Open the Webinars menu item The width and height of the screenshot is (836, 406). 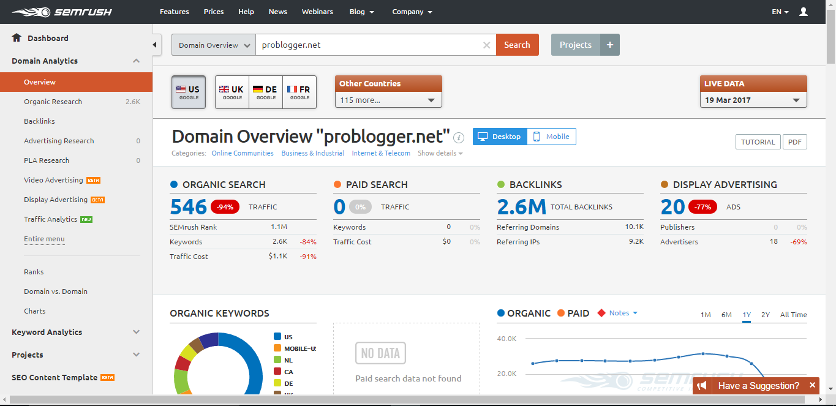(317, 12)
